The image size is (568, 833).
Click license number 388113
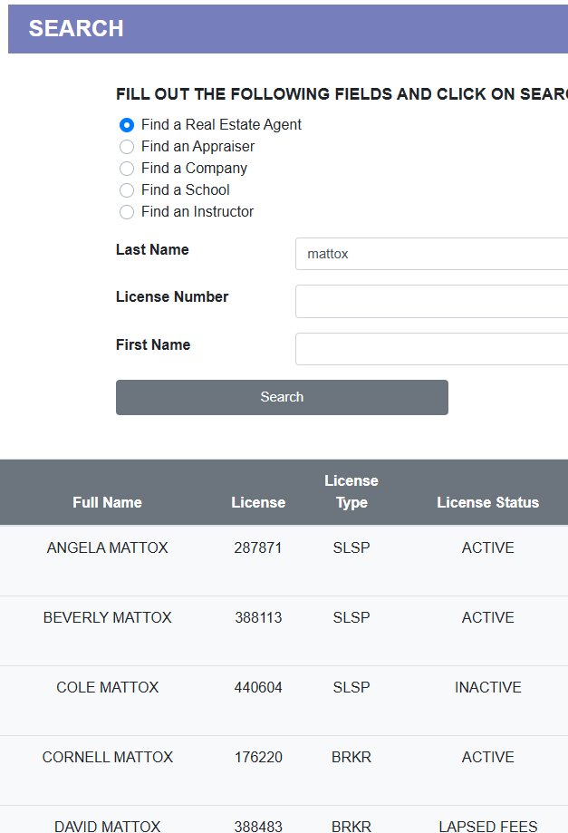pos(258,617)
